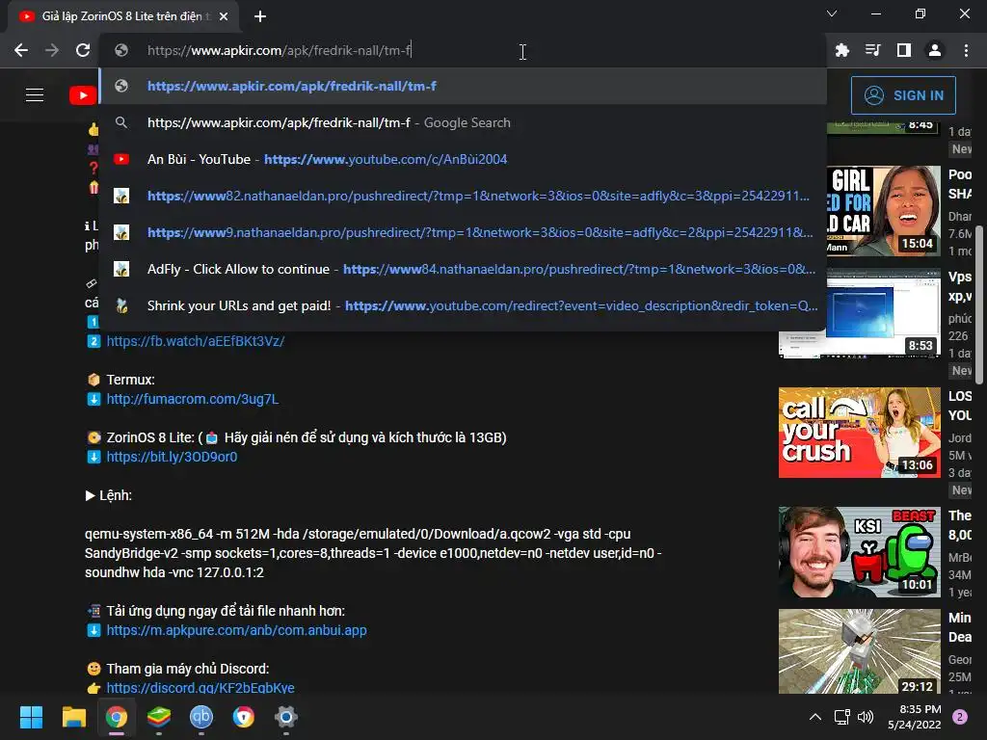The image size is (987, 740).
Task: Open the Chrome extensions puzzle icon
Action: [x=841, y=50]
